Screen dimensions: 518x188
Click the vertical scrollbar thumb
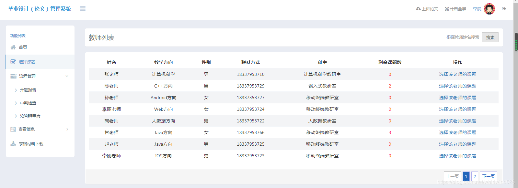(516, 42)
